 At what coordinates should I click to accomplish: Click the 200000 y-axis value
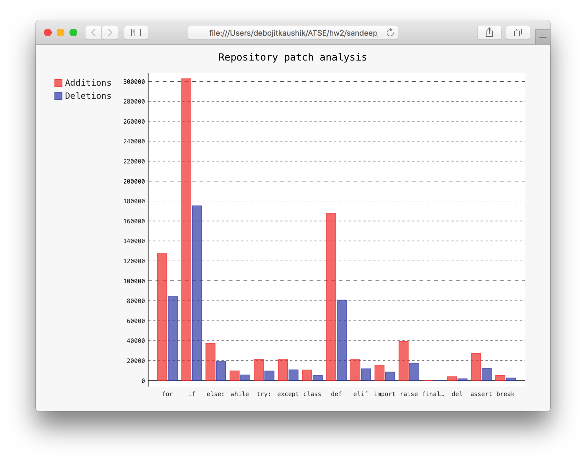click(134, 181)
